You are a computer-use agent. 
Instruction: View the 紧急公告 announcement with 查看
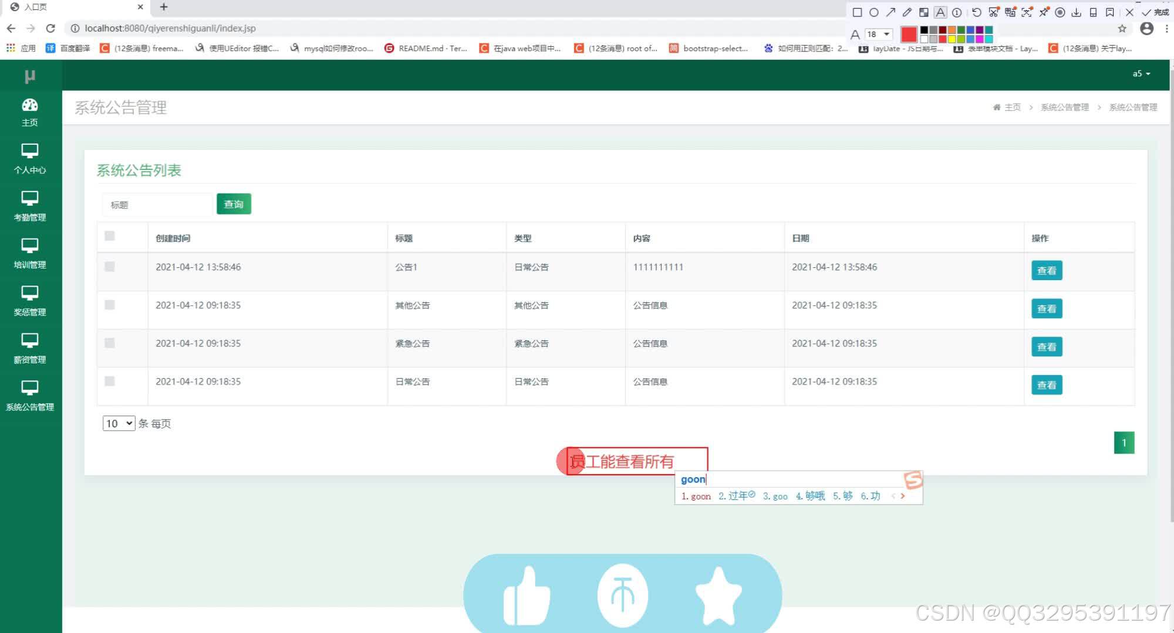[x=1047, y=346]
